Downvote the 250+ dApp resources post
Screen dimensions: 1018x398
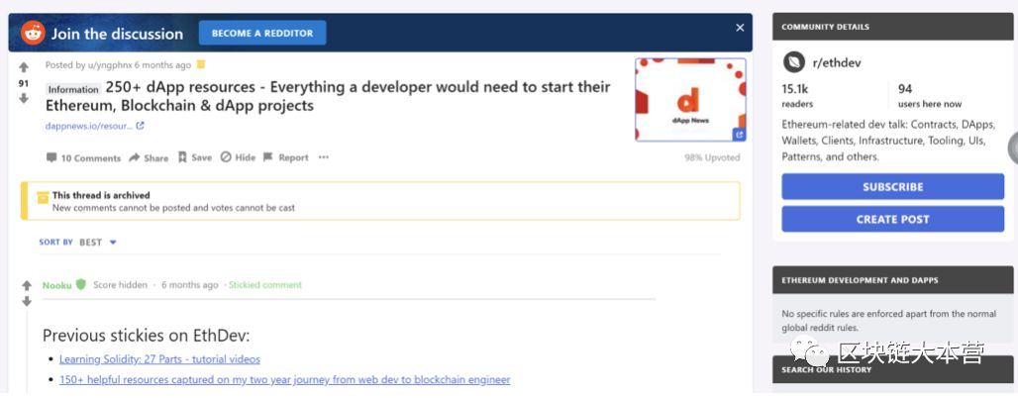point(24,99)
